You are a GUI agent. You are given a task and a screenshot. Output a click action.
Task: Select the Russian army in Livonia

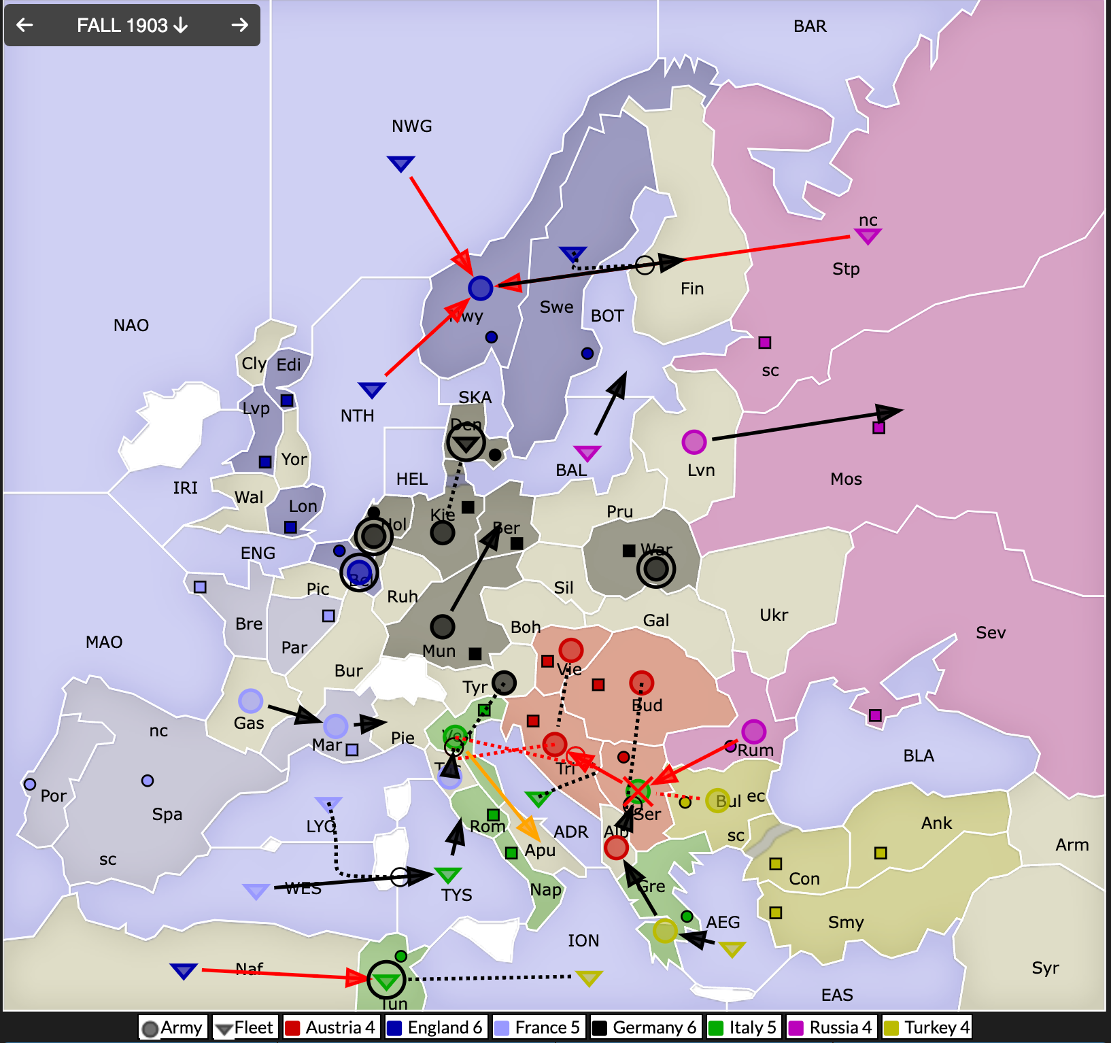click(694, 442)
